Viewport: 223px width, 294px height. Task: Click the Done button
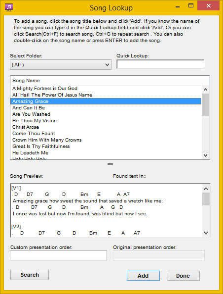point(183,276)
